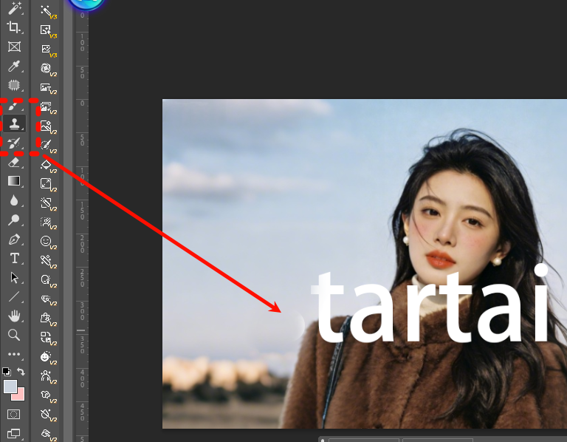Select the Pen tool
The height and width of the screenshot is (442, 567).
tap(14, 239)
